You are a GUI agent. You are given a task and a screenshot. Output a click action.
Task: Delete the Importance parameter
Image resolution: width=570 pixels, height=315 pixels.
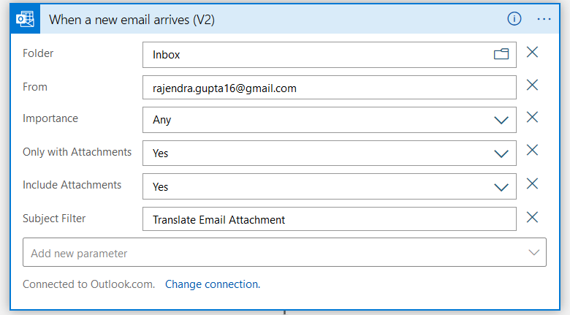533,118
